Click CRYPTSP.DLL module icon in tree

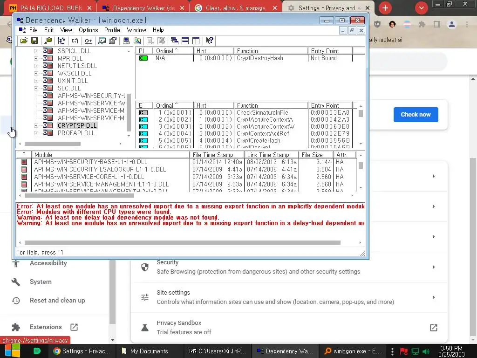point(48,125)
